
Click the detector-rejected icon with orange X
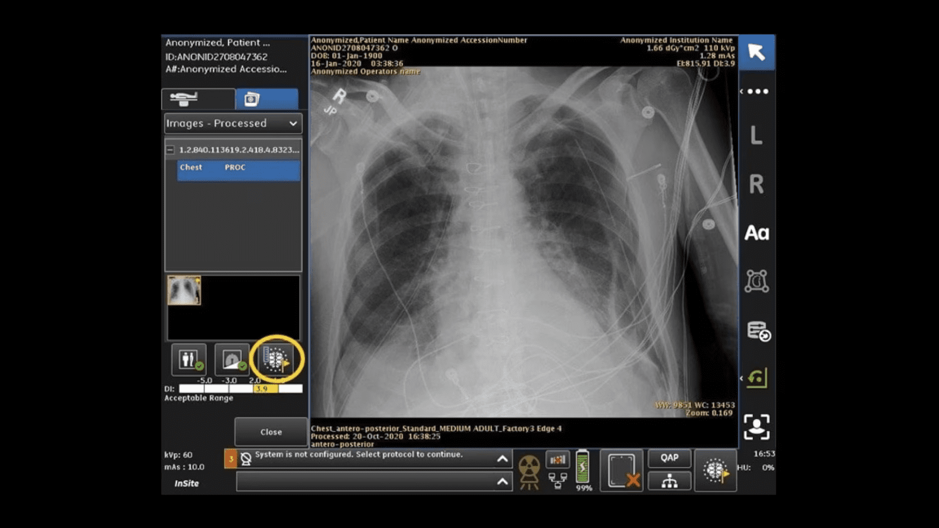point(622,471)
